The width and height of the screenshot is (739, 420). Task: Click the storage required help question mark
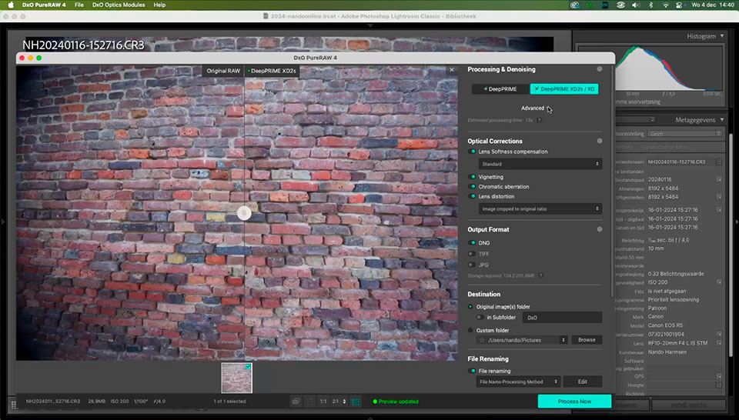point(541,275)
